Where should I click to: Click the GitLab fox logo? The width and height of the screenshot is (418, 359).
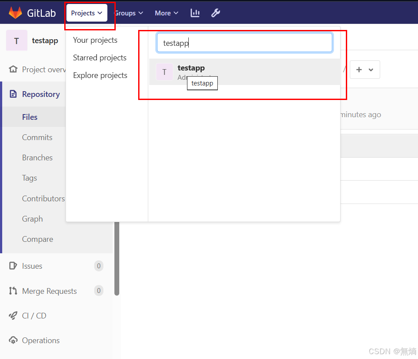tap(15, 13)
